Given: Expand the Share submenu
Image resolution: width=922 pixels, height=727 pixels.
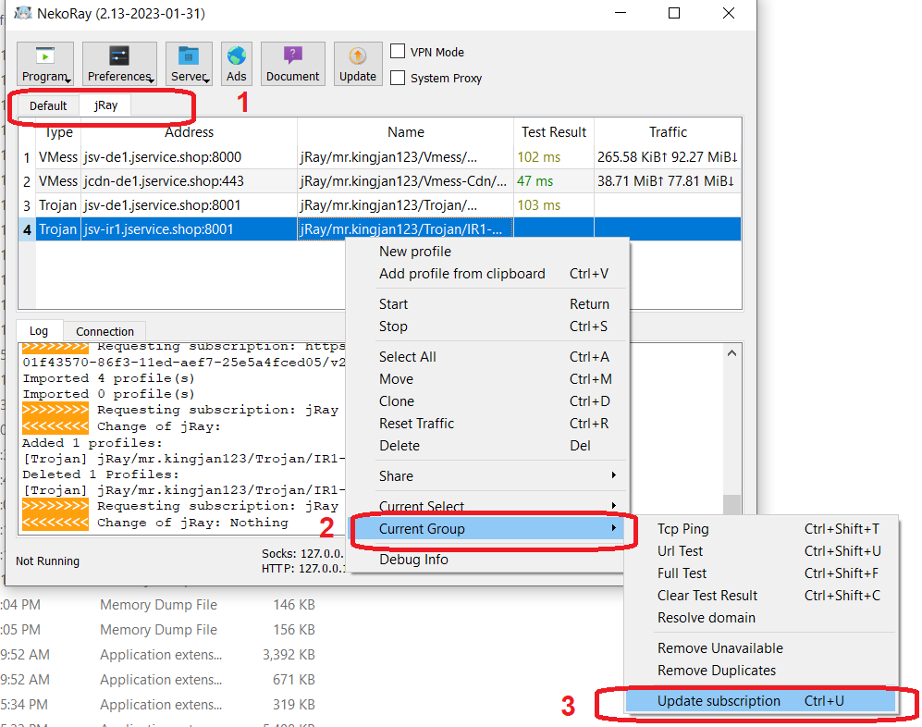Looking at the screenshot, I should pos(486,475).
